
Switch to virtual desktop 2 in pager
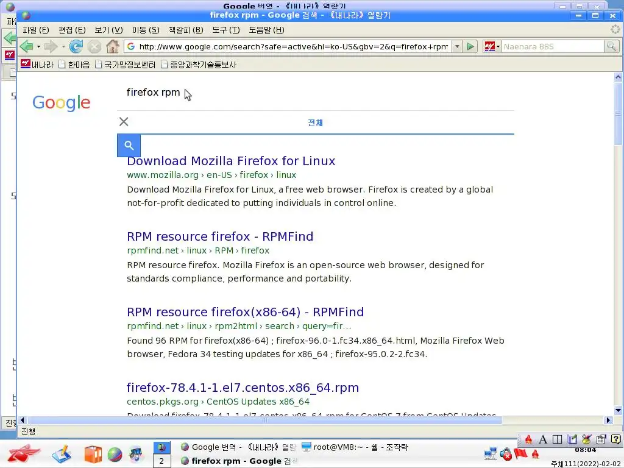click(x=161, y=461)
